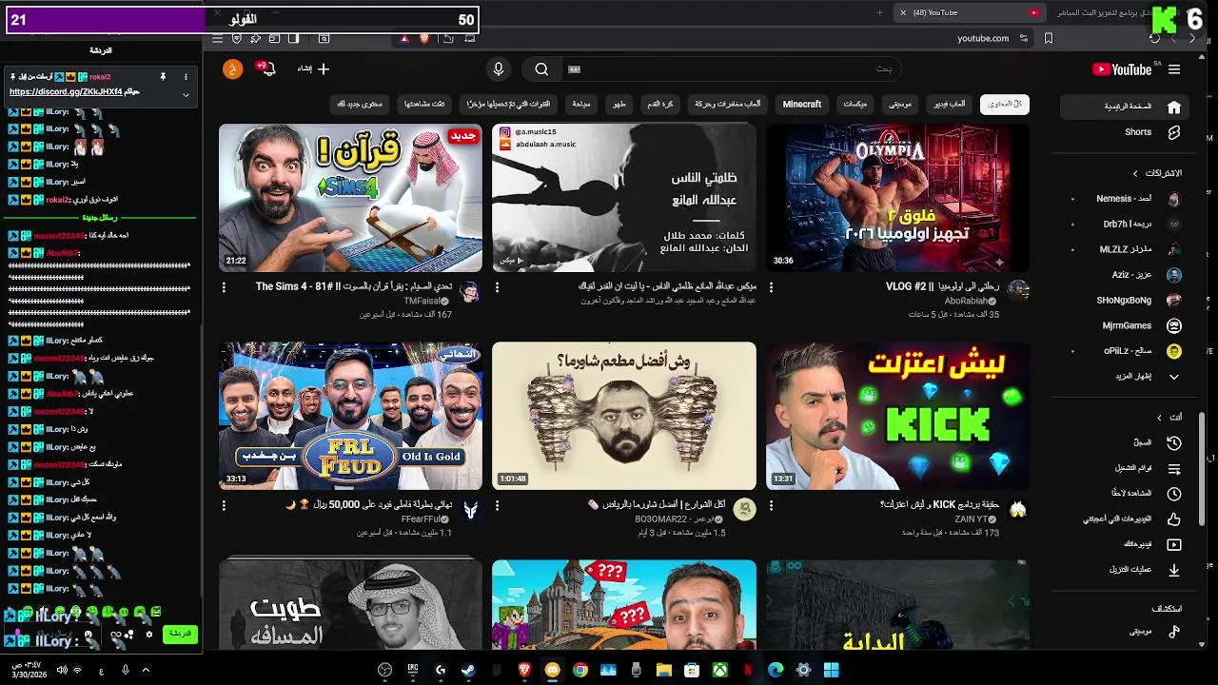Collapse the pinned chat message chevron
The image size is (1218, 685).
[186, 94]
